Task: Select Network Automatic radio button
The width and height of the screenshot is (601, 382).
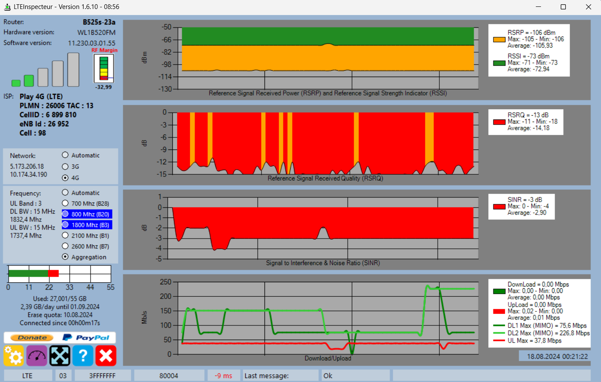Action: (65, 155)
